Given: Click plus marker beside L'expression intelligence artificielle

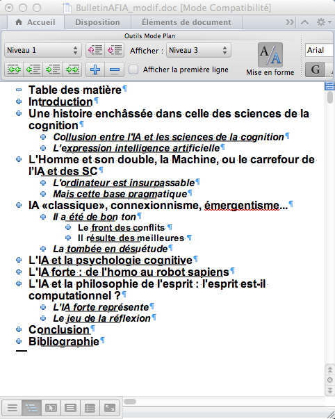Looking at the screenshot, I should [43, 148].
